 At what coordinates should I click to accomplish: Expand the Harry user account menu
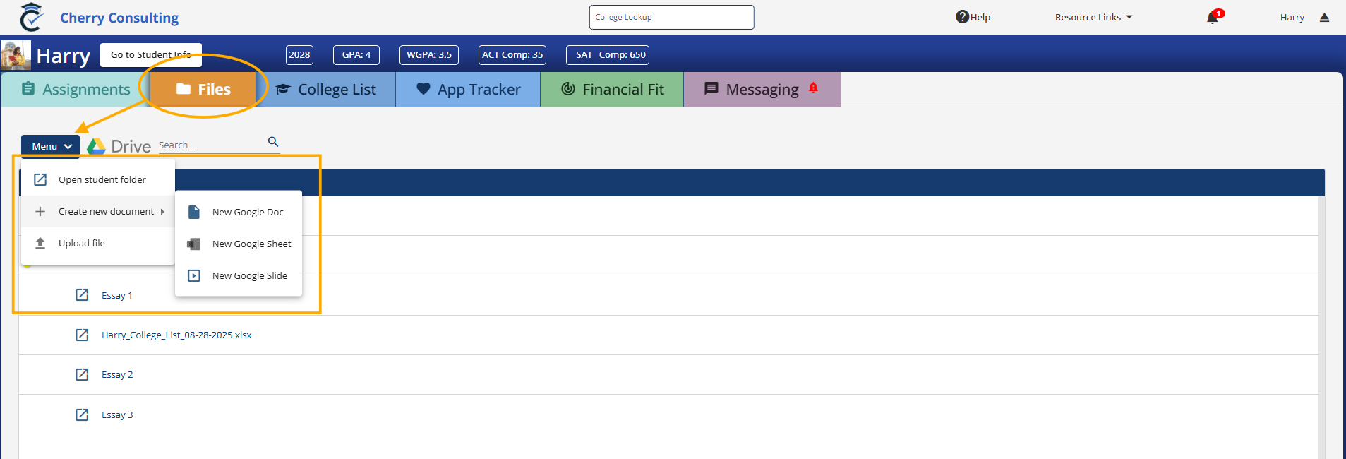(1304, 17)
